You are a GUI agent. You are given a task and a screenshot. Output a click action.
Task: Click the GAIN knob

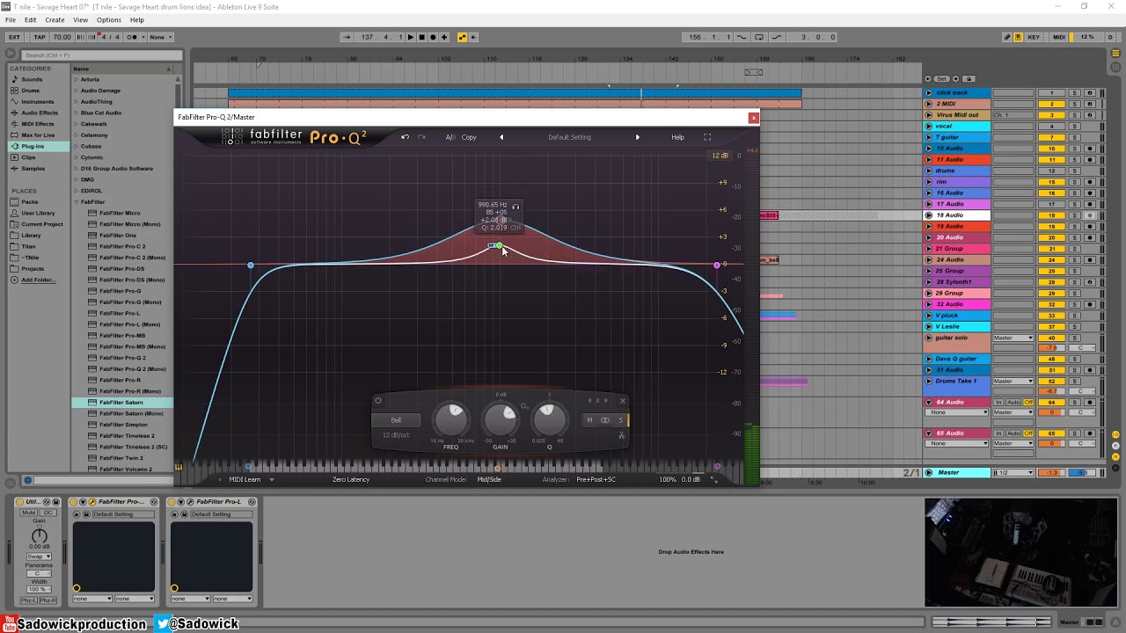(500, 419)
